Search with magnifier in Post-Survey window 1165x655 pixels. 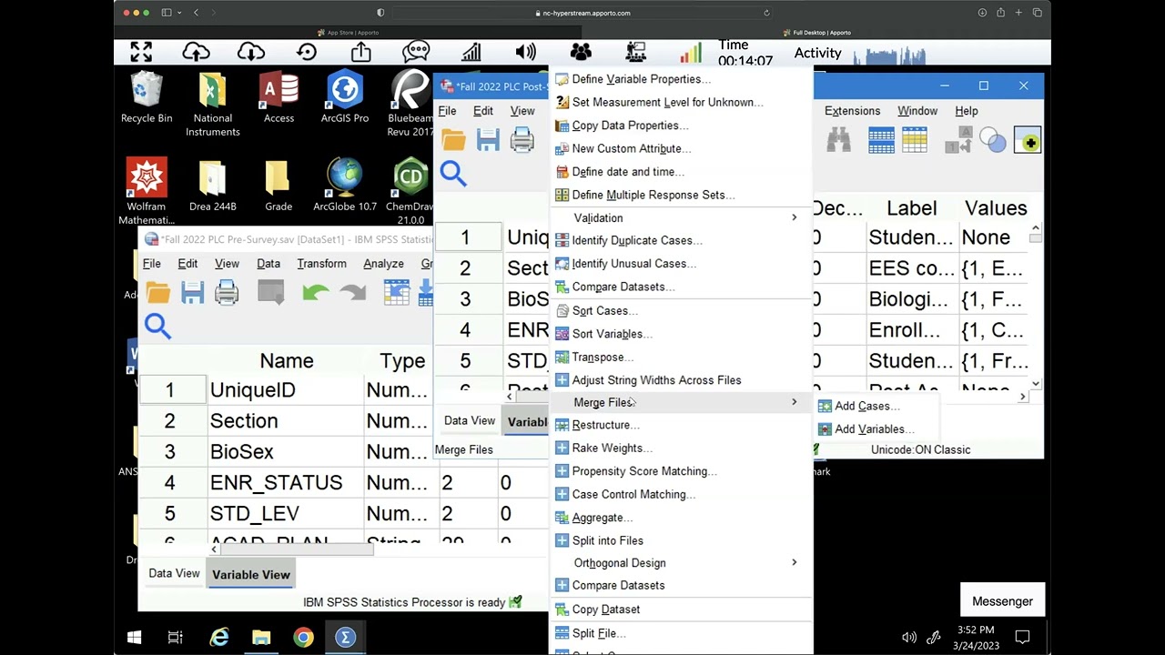453,173
